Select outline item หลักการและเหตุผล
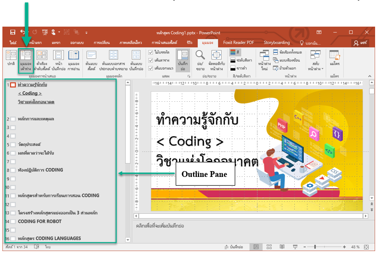The width and height of the screenshot is (378, 253). tap(36, 119)
